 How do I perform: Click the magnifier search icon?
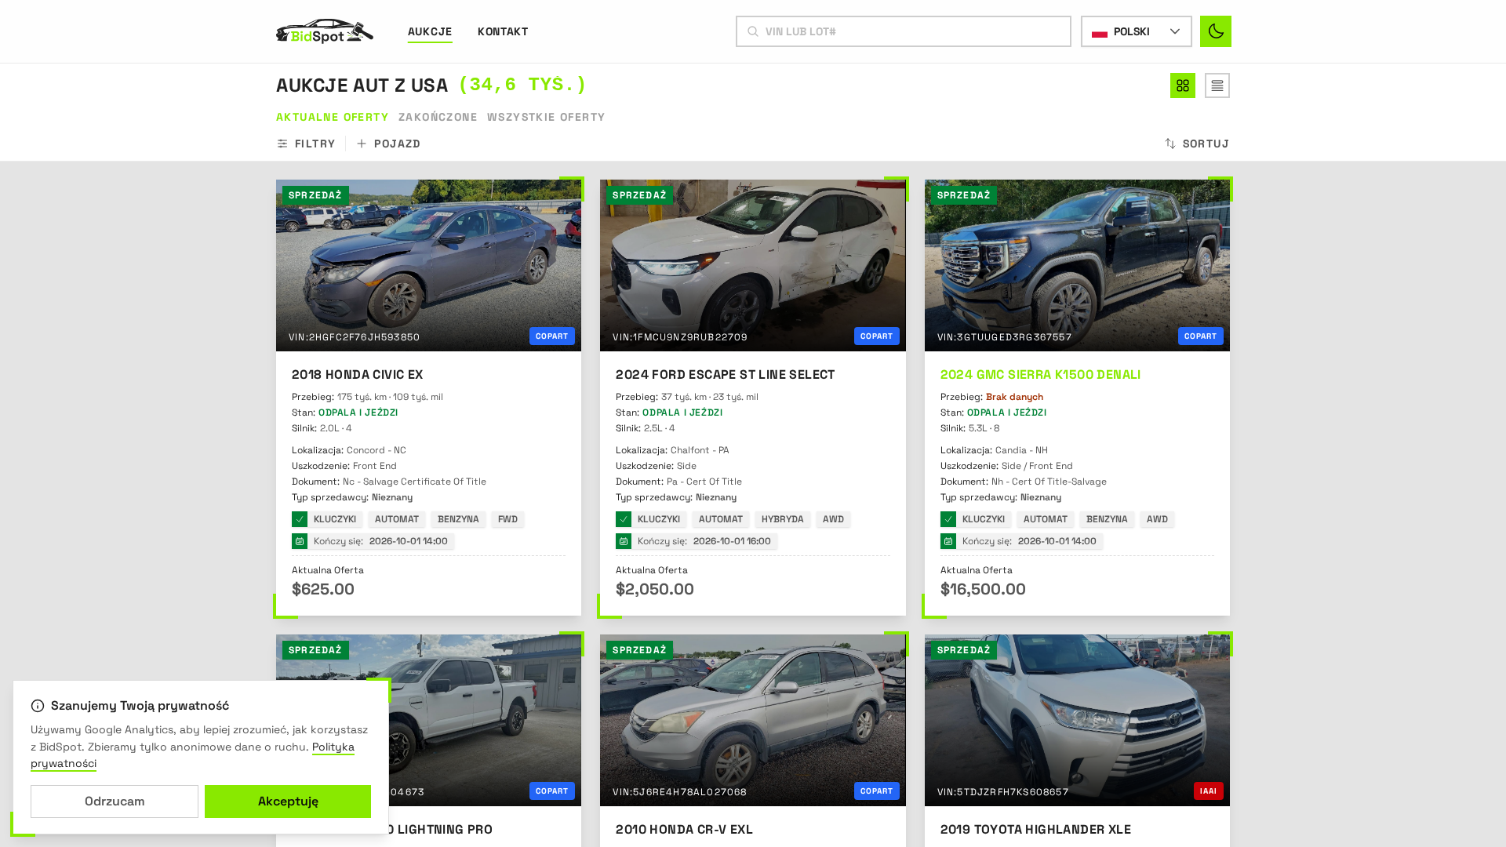753,31
